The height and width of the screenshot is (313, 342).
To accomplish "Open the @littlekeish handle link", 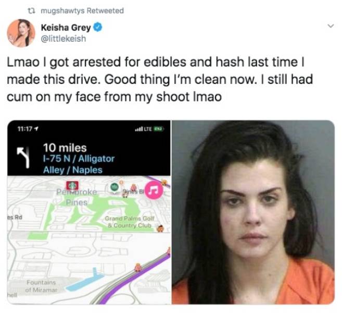I will pos(64,39).
